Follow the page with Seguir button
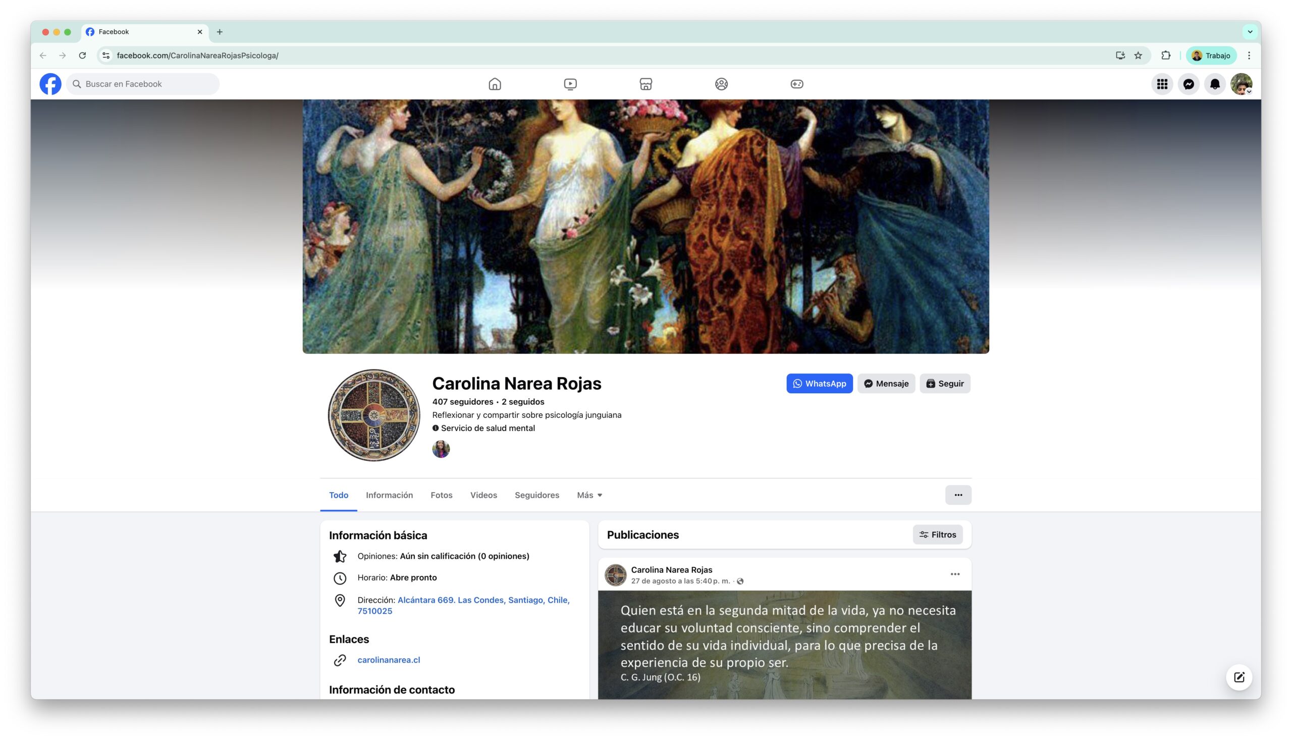The height and width of the screenshot is (740, 1292). pos(944,383)
